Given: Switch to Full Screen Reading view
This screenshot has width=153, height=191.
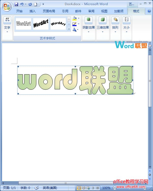Looking at the screenshot, I should tap(84, 188).
